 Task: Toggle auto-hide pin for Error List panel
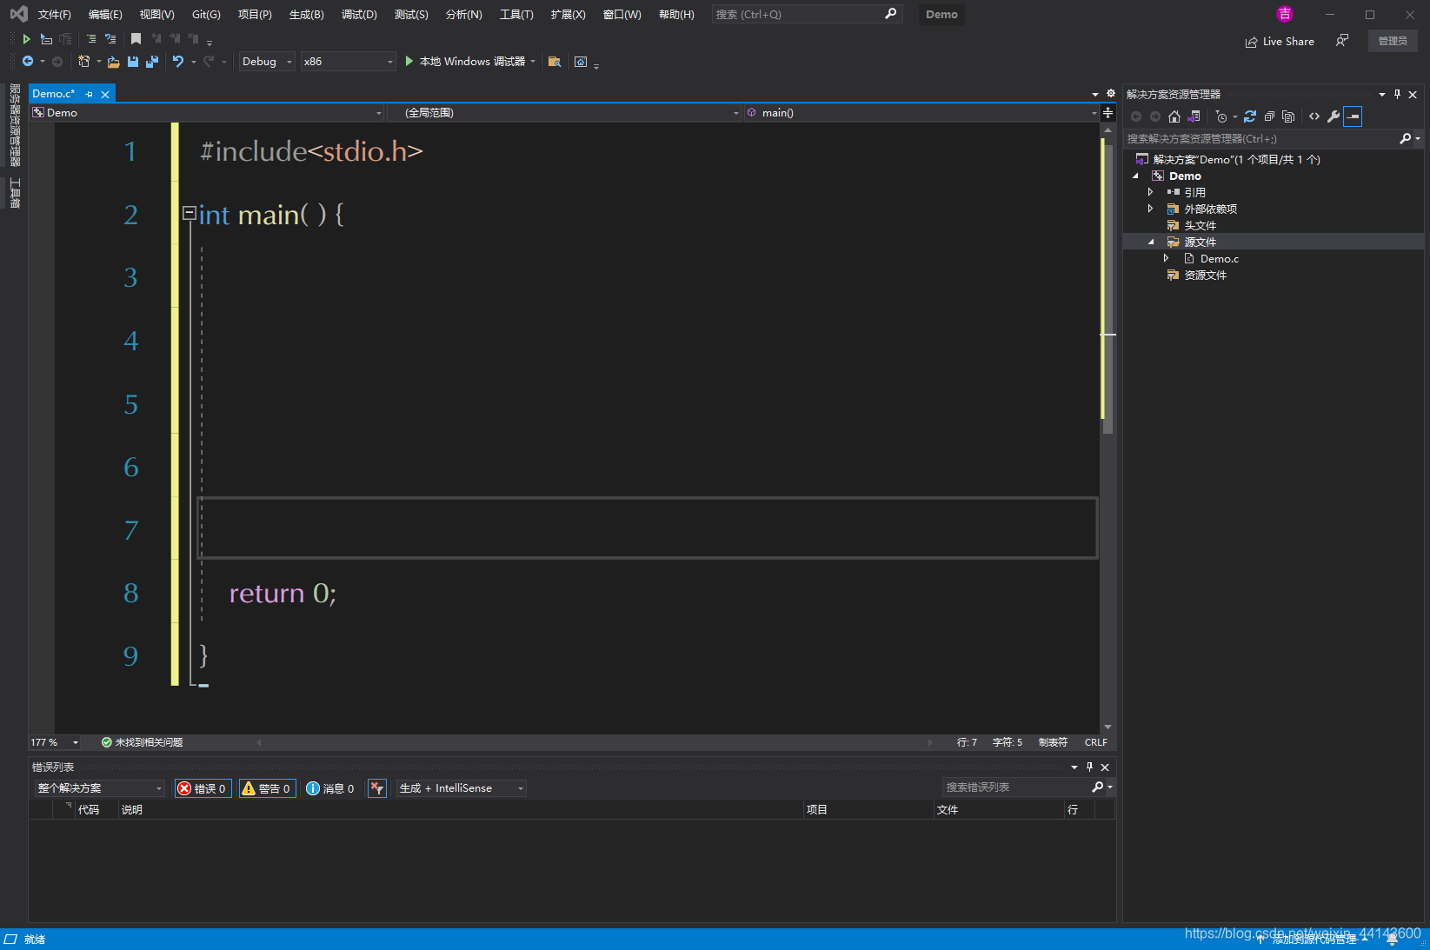click(x=1089, y=767)
